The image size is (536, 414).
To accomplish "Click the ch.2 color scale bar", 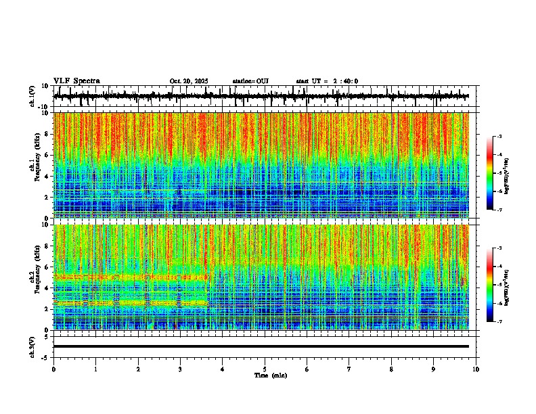I will click(490, 285).
